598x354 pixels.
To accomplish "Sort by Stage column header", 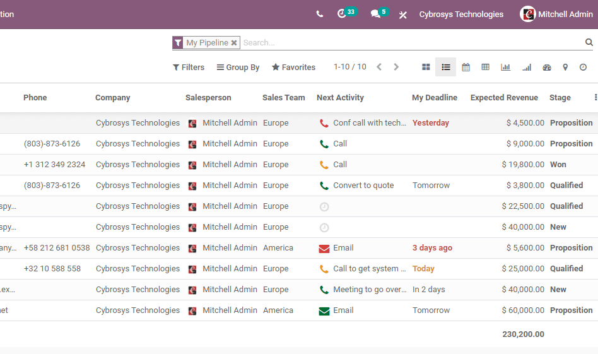I will tap(560, 98).
